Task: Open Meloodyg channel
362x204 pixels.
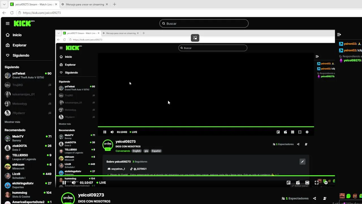Action: tap(27, 104)
